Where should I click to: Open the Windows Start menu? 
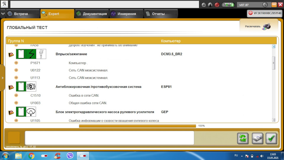[5, 156]
